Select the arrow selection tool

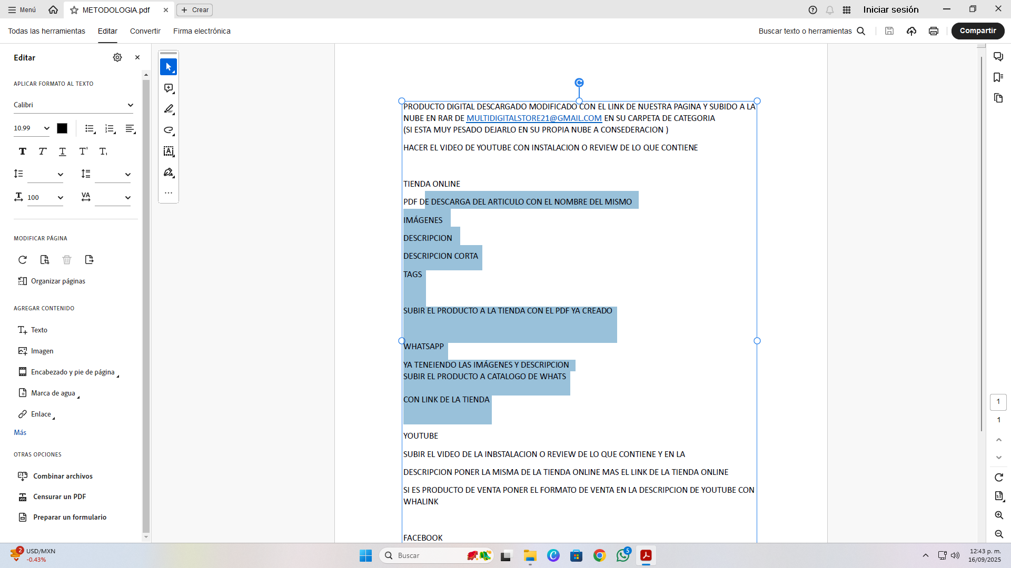168,67
